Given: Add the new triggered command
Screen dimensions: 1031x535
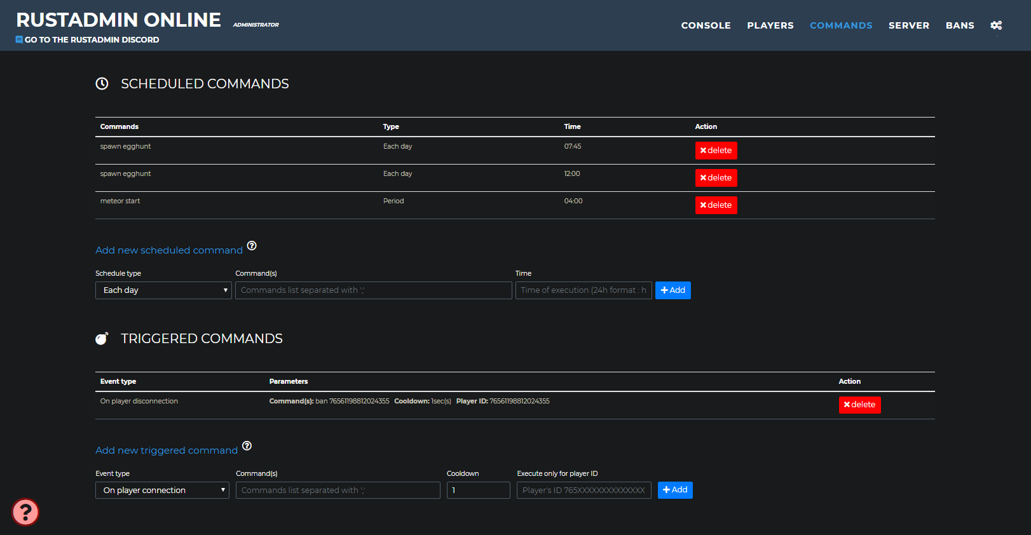Looking at the screenshot, I should (675, 490).
